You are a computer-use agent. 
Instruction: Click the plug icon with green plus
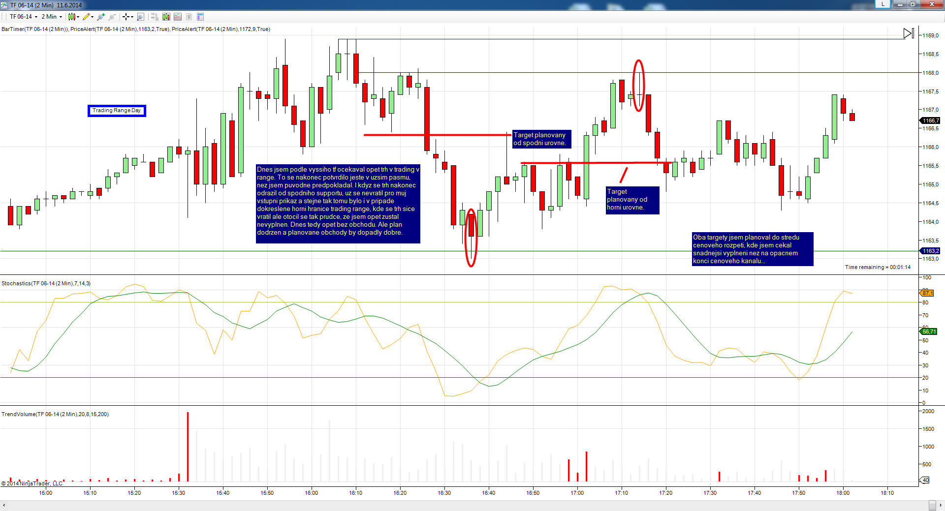click(x=101, y=17)
